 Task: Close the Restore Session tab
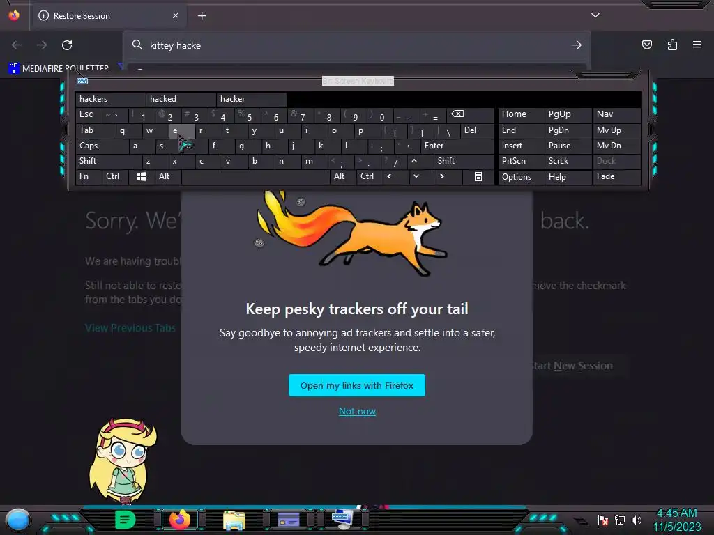click(176, 15)
